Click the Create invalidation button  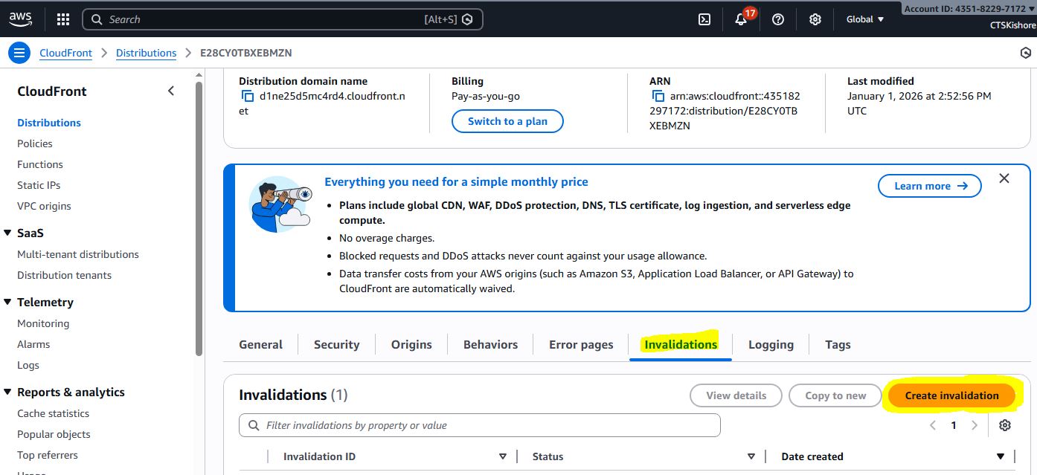click(x=951, y=395)
